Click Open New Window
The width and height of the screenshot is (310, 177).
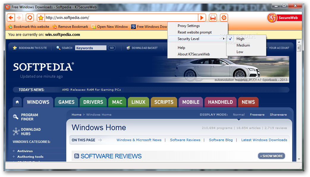(110, 27)
